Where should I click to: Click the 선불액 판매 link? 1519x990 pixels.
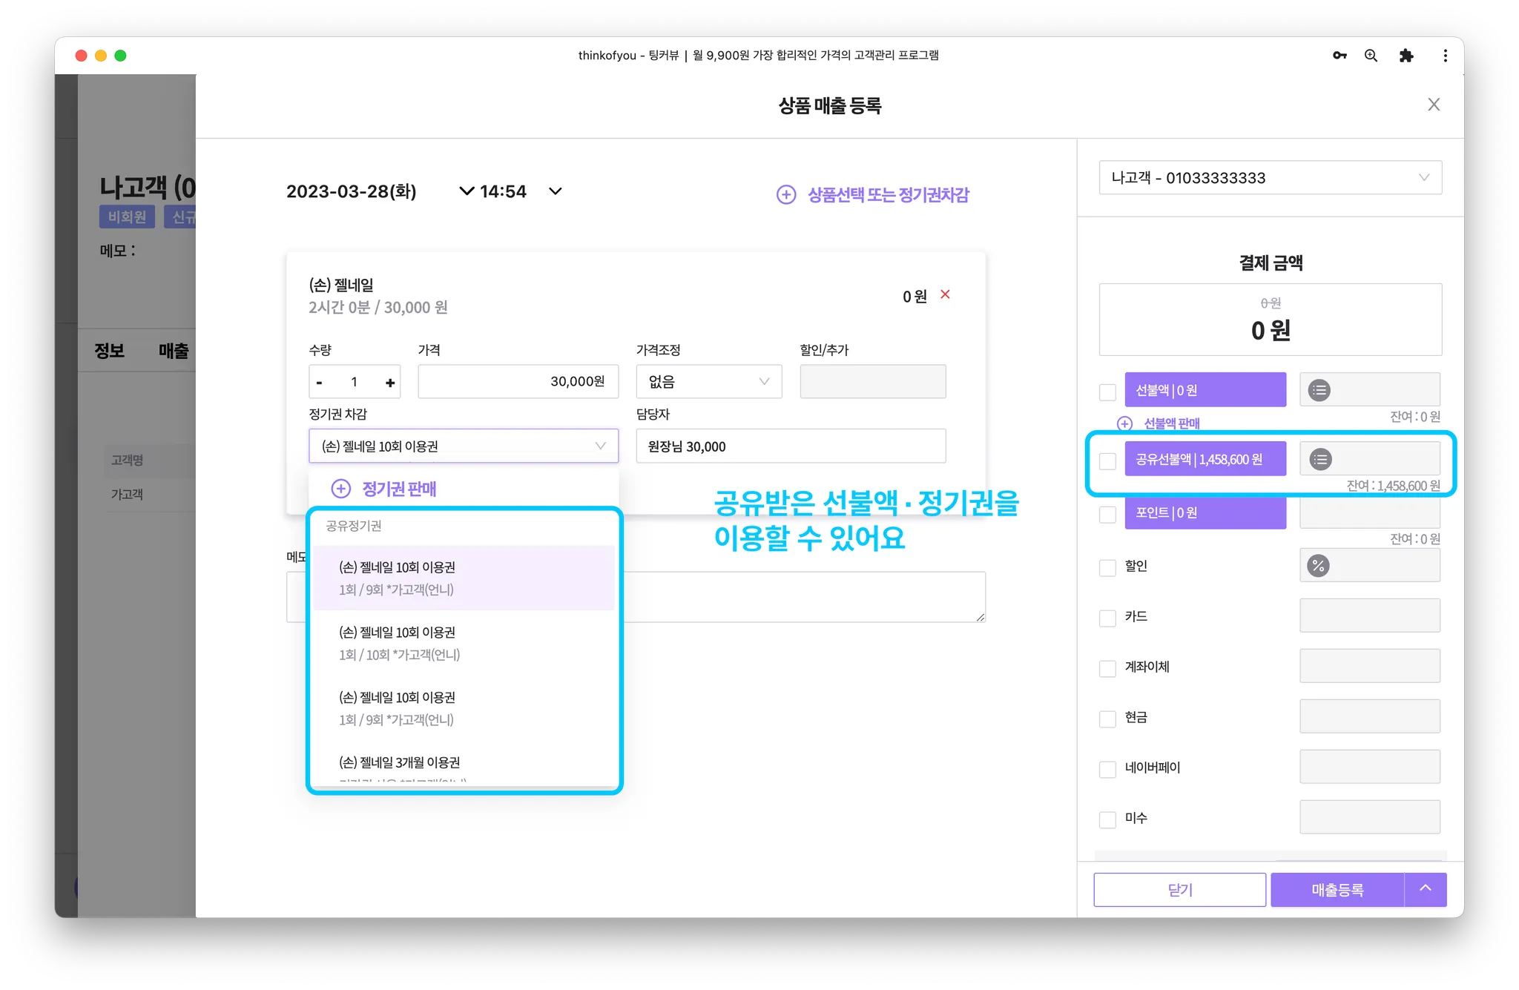[x=1171, y=423]
